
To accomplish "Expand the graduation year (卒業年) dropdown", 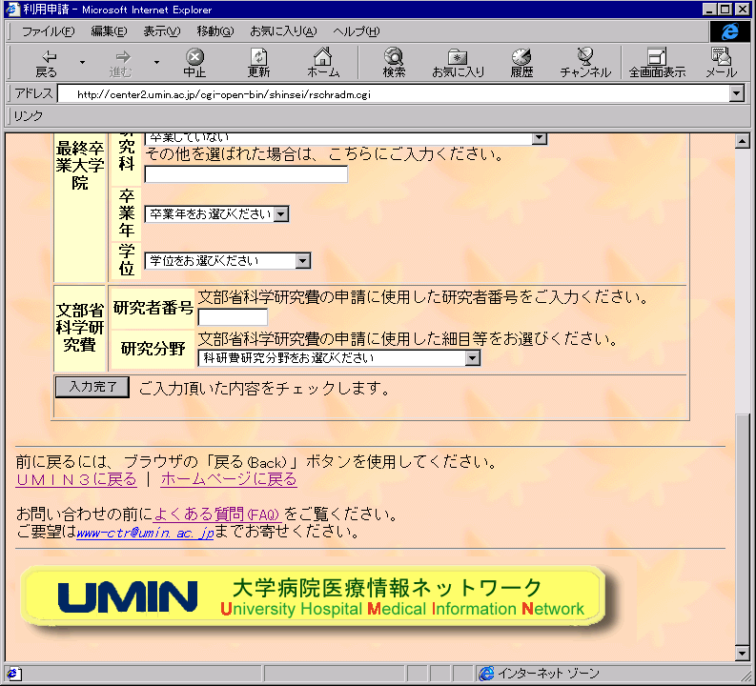I will coord(280,214).
